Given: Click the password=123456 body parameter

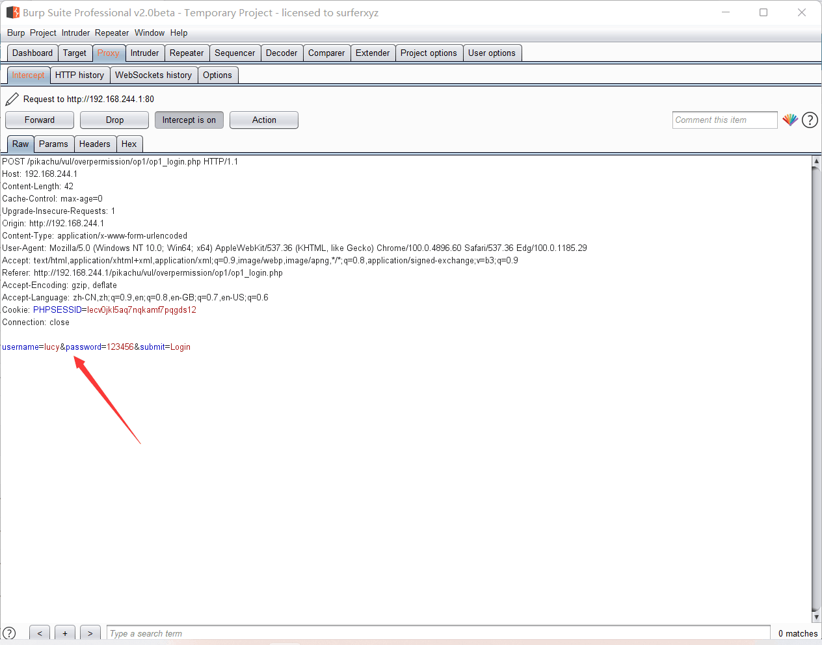Looking at the screenshot, I should click(x=99, y=347).
